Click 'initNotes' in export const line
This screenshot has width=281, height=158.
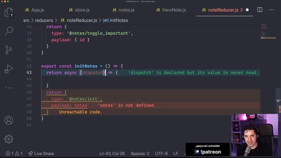pyautogui.click(x=86, y=66)
